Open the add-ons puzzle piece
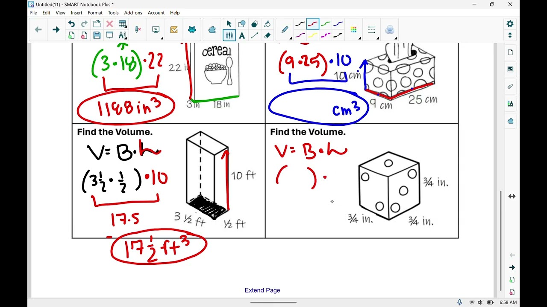Viewport: 547px width, 307px height. pyautogui.click(x=212, y=29)
